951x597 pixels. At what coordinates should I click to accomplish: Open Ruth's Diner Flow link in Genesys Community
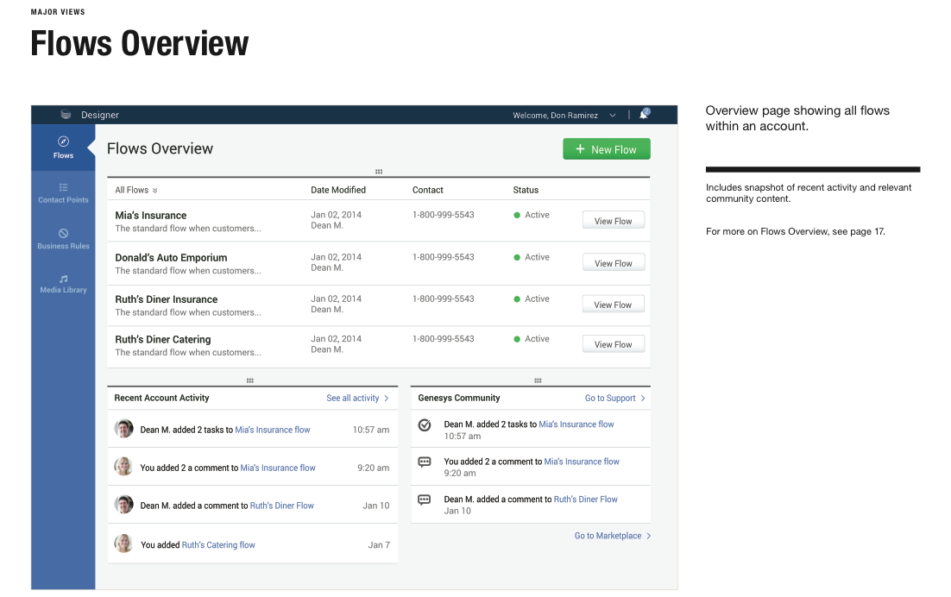pos(585,500)
